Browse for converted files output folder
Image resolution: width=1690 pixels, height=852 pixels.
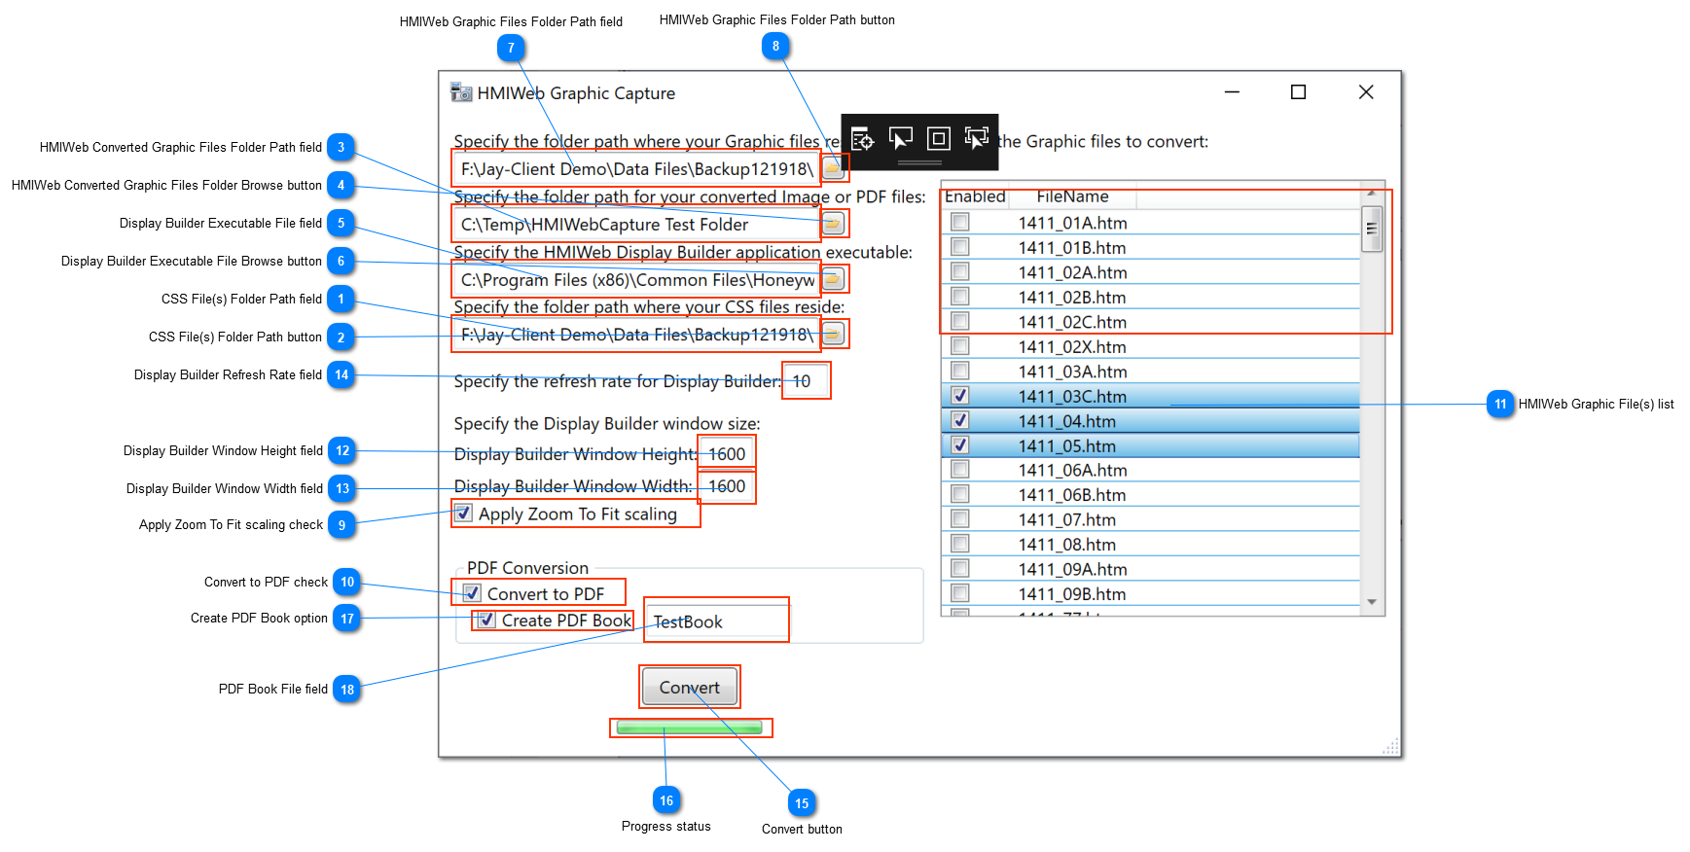834,224
